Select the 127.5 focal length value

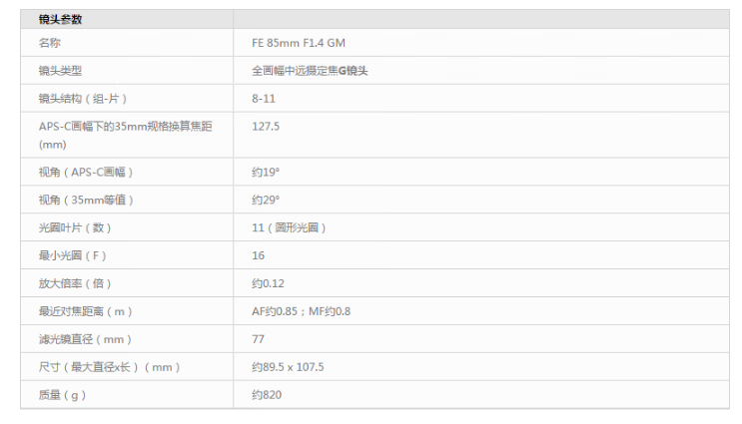coord(266,127)
